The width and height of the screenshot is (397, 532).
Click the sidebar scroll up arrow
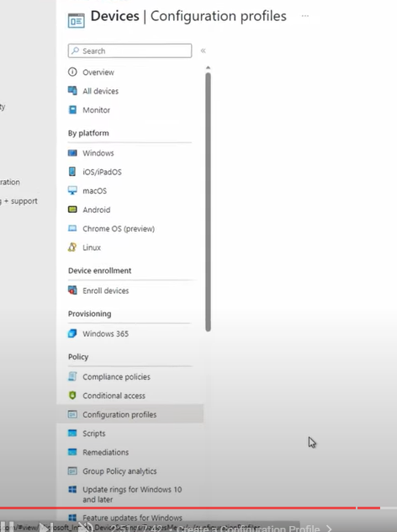(x=208, y=68)
